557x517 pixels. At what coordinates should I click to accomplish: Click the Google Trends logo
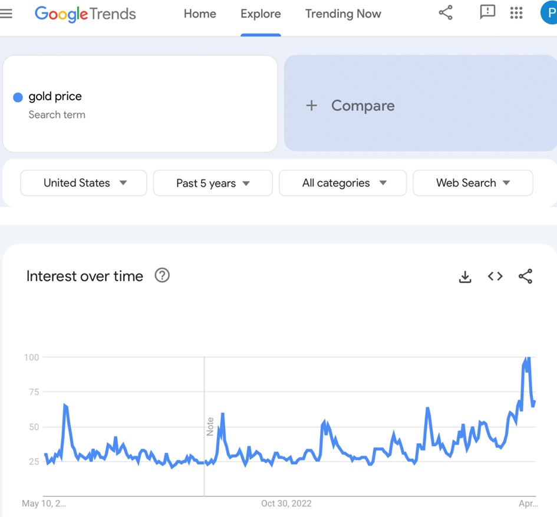85,14
